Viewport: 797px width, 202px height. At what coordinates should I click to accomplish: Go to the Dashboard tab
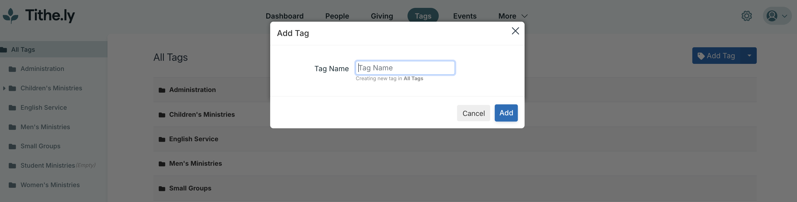pos(284,16)
